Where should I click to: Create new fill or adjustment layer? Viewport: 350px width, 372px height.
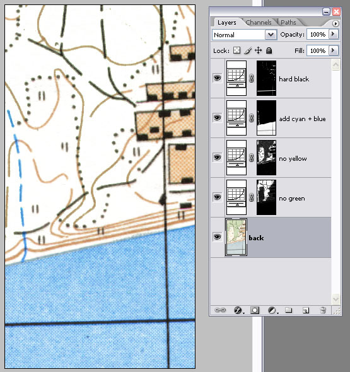(x=272, y=310)
